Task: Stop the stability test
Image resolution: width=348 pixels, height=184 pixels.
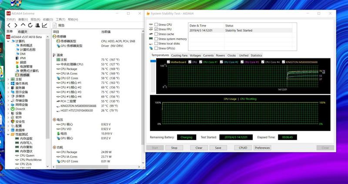Action: [x=174, y=148]
